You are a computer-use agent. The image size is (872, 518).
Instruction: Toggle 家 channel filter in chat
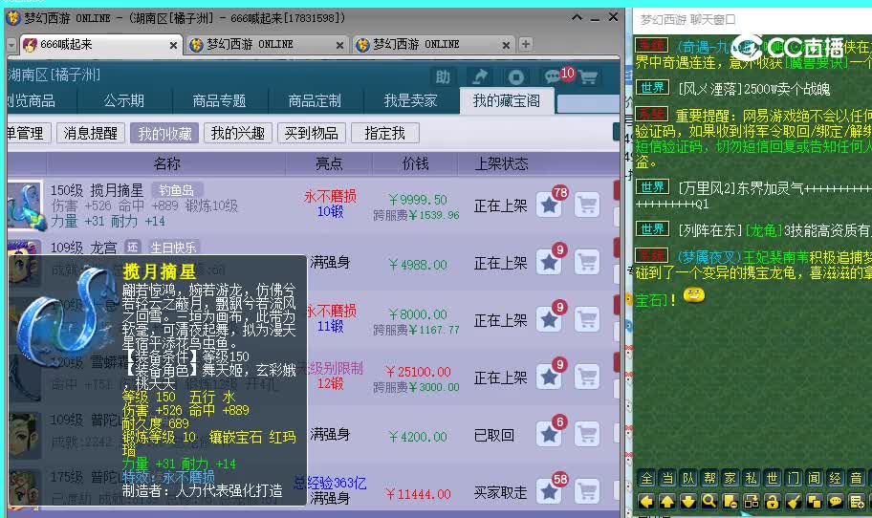point(730,478)
